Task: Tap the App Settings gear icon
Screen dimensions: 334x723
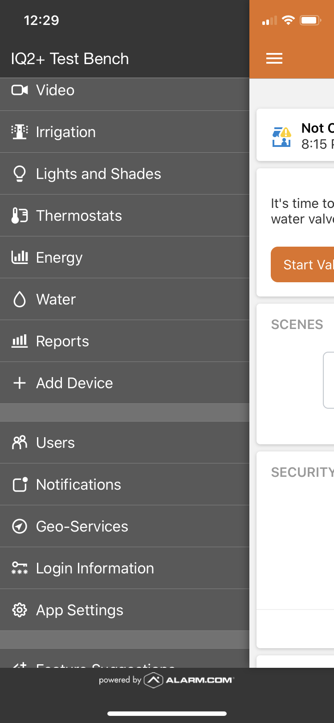Action: (20, 610)
